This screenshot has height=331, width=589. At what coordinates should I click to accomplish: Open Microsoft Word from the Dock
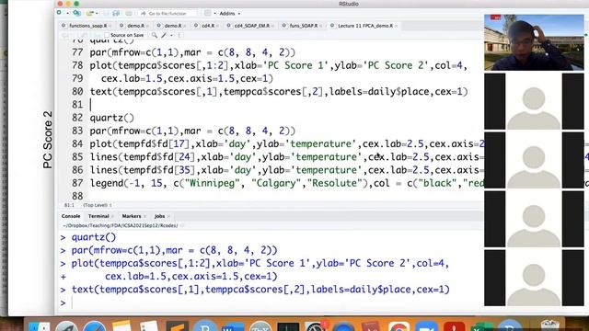coord(233,326)
